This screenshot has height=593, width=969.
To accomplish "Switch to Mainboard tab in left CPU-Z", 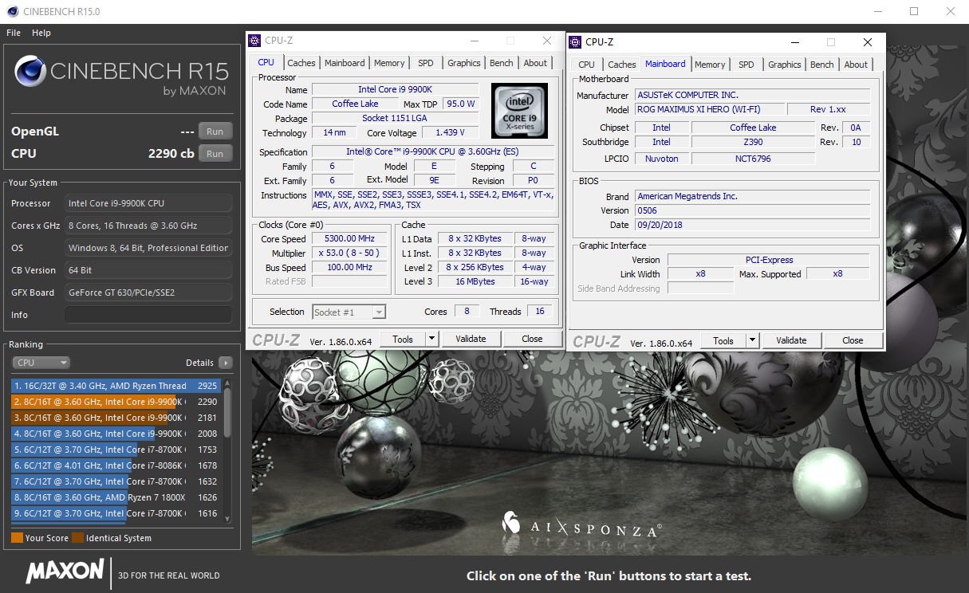I will tap(345, 63).
